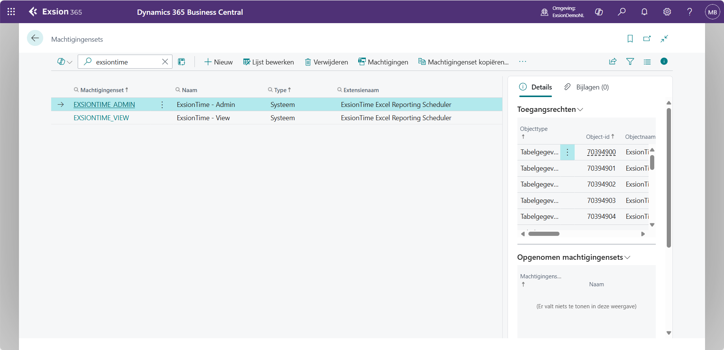Open EXSIONTIME_VIEW permission set link

click(101, 118)
